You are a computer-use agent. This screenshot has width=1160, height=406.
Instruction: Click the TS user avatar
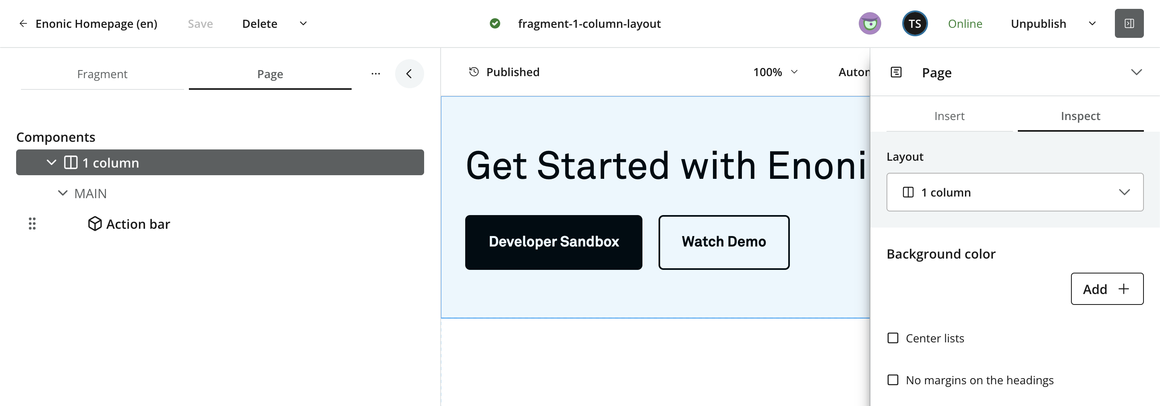coord(915,23)
